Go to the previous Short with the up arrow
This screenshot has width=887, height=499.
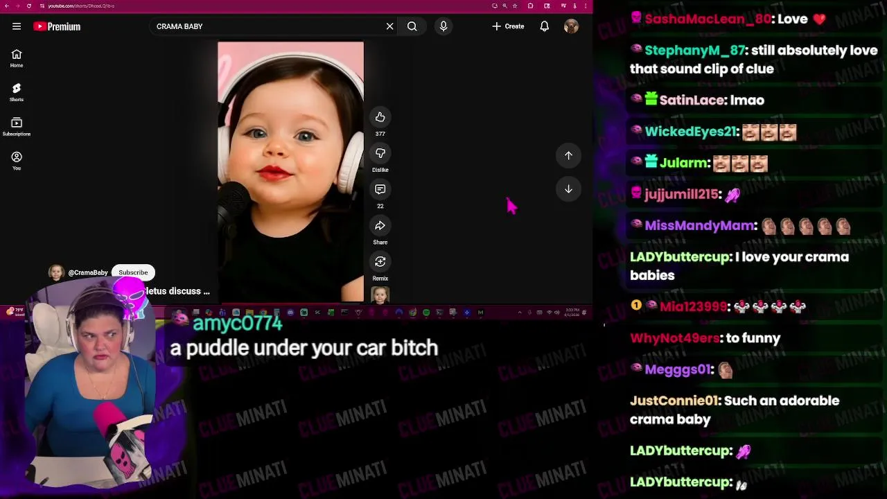[x=568, y=155]
